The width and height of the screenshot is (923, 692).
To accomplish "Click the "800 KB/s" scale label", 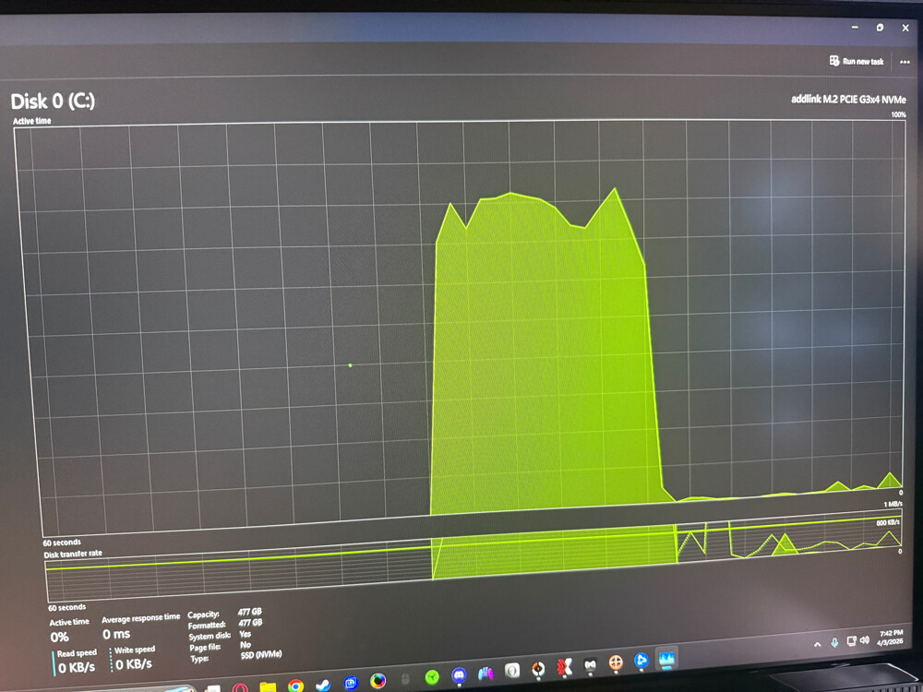I will click(x=888, y=522).
